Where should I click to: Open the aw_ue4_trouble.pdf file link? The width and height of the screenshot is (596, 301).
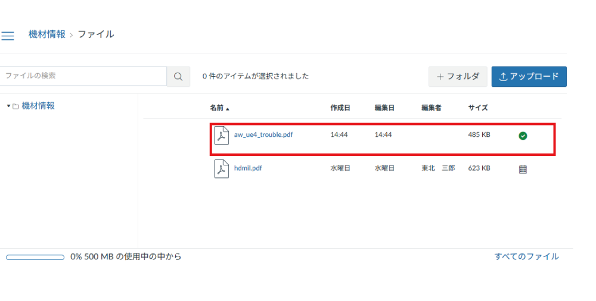pos(263,135)
